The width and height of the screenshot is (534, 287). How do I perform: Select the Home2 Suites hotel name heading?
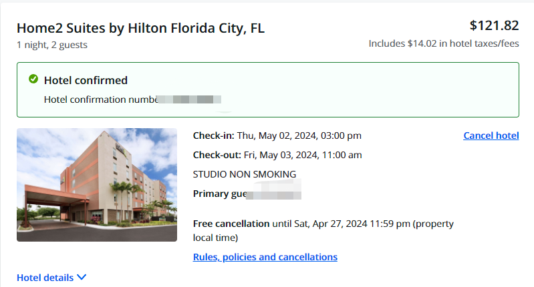click(141, 28)
